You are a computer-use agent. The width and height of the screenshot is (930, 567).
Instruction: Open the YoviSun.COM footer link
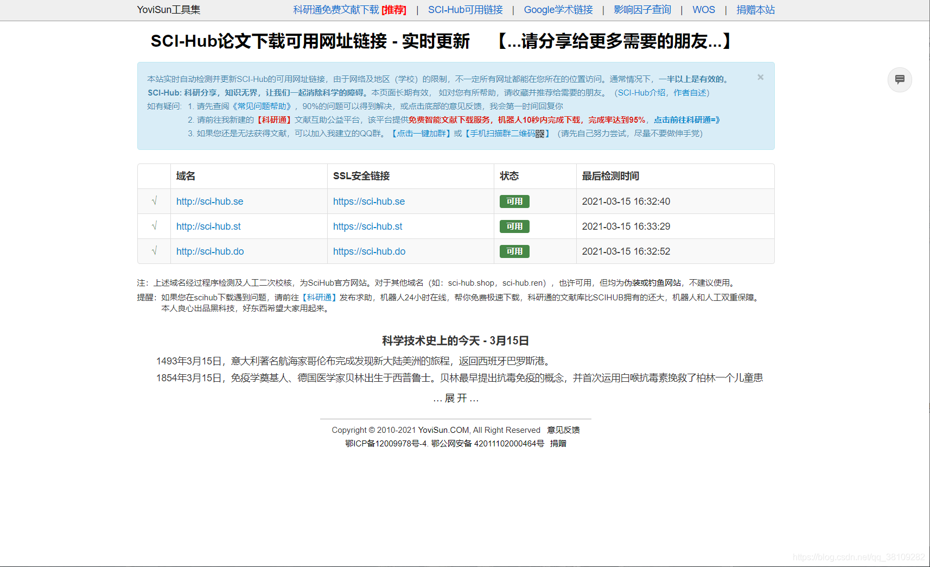click(x=443, y=430)
